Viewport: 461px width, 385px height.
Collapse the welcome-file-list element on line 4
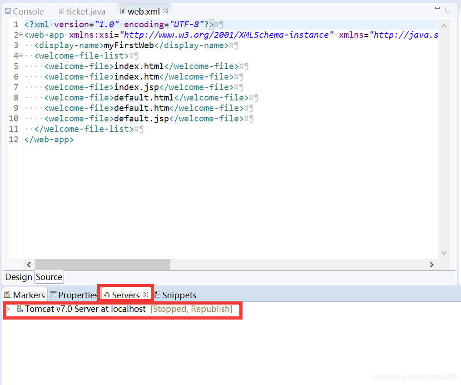tap(20, 55)
